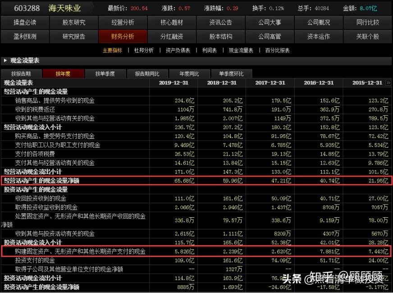Image resolution: width=393 pixels, height=293 pixels.
Task: Select the 经营活动现金流出小计 row label
Action: [32, 172]
